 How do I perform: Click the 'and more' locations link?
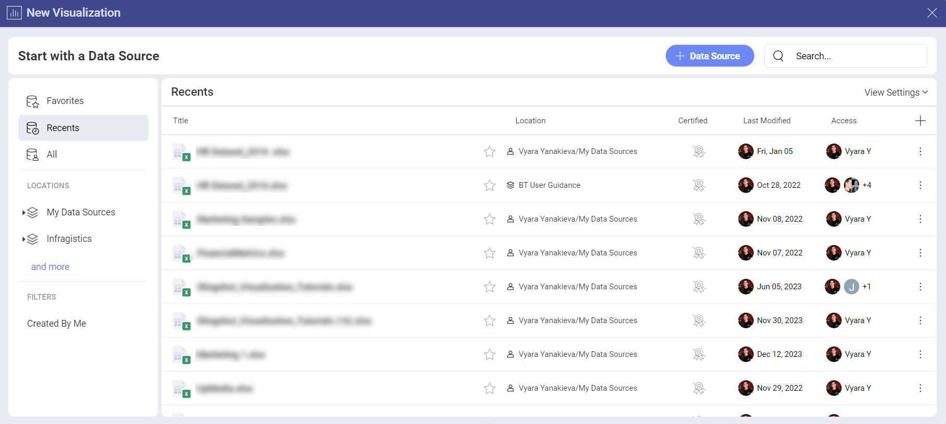tap(50, 267)
